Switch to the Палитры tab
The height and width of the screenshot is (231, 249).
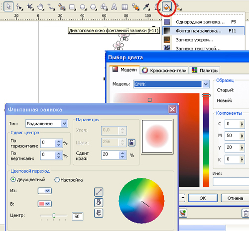pyautogui.click(x=205, y=70)
